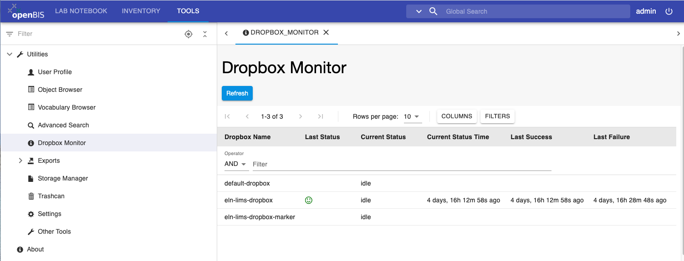Go to last page of table

pyautogui.click(x=321, y=116)
